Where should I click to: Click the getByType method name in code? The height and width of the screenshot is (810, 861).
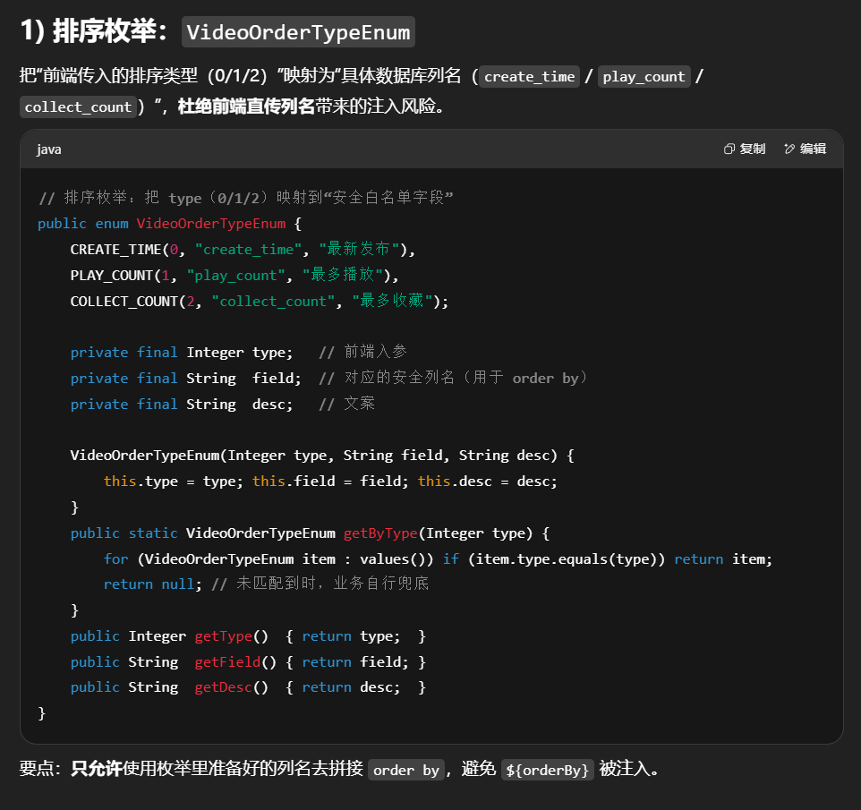tap(380, 533)
